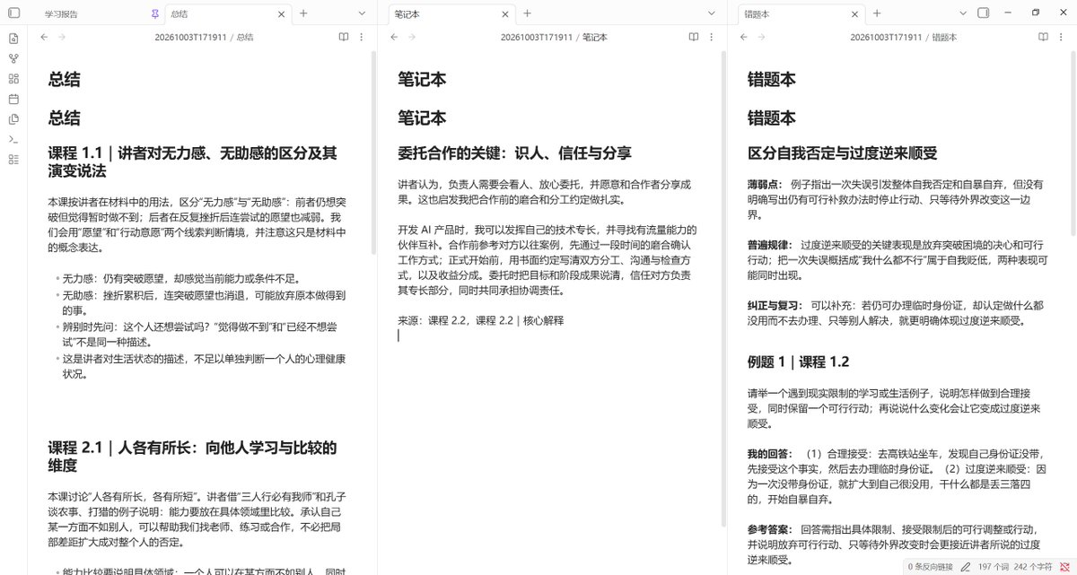Close the 总结 tab
This screenshot has width=1077, height=575.
[283, 13]
